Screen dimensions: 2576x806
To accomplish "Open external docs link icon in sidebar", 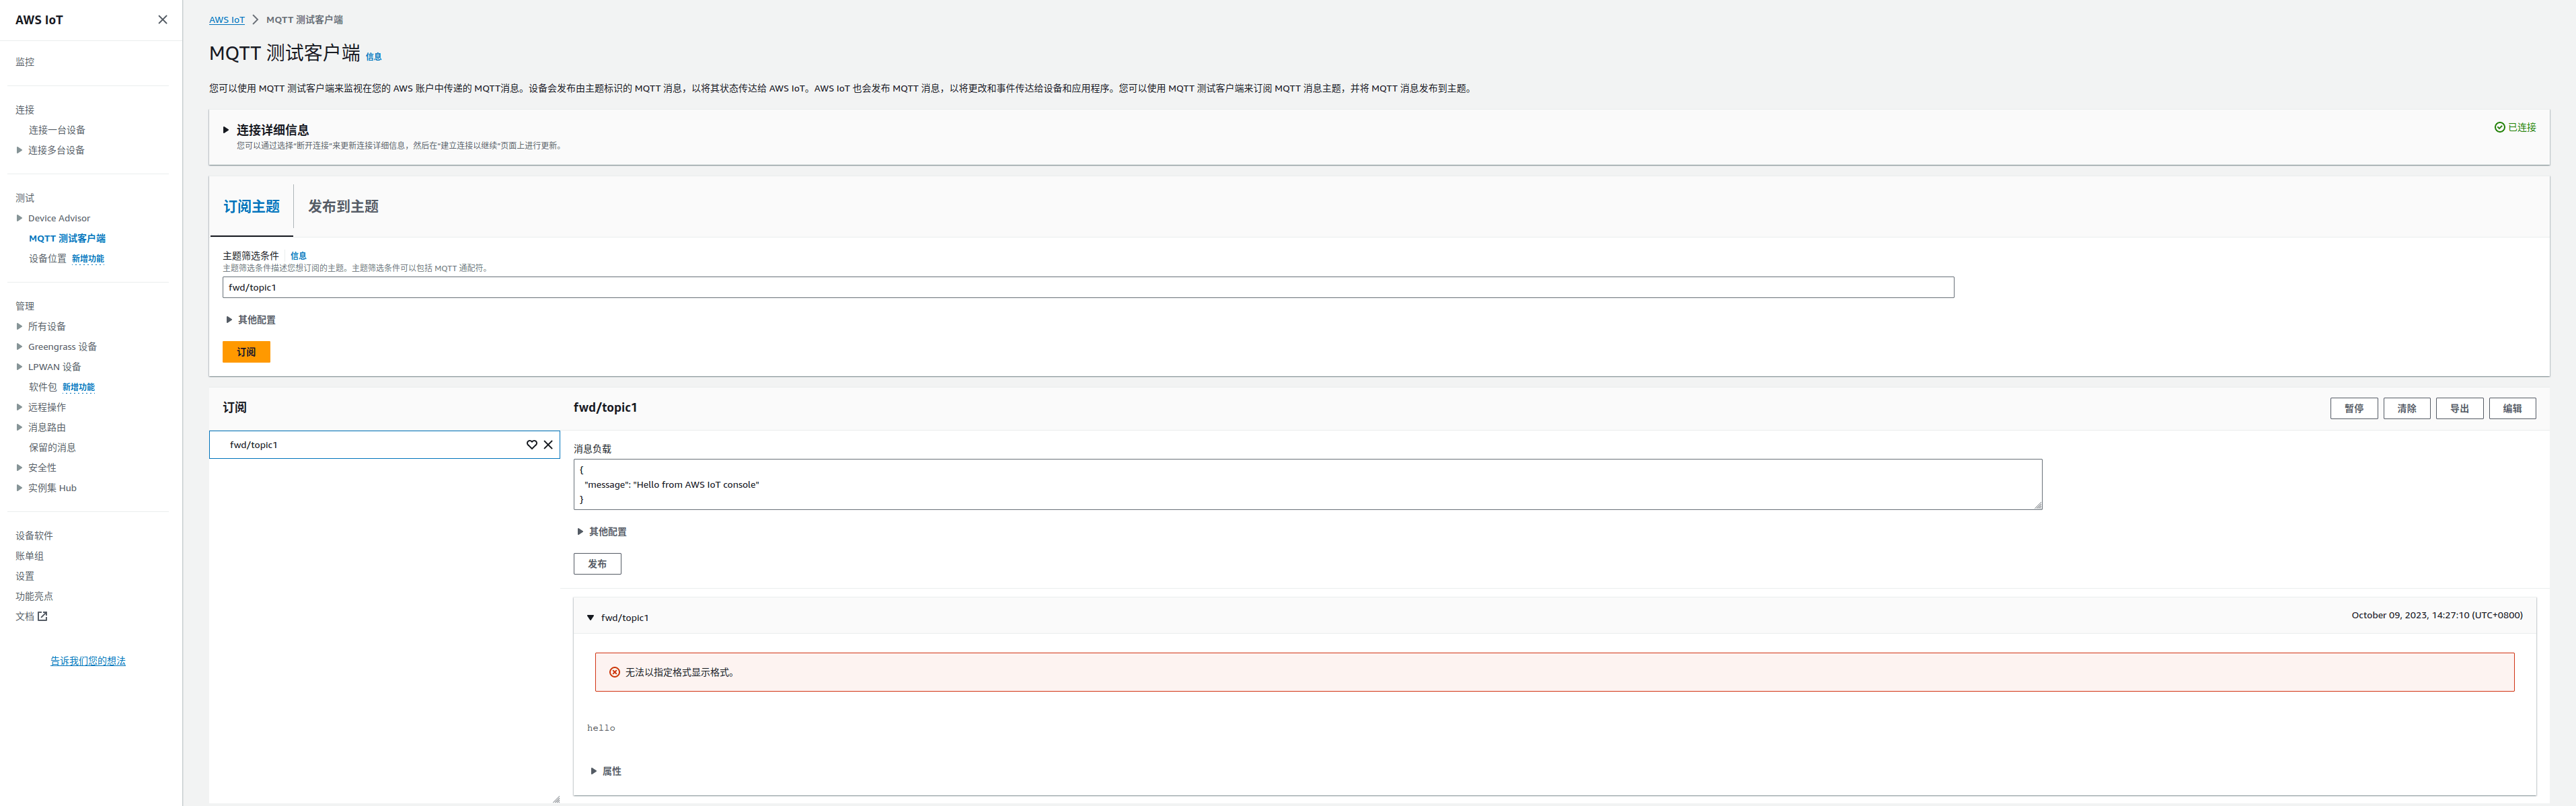I will [x=42, y=617].
